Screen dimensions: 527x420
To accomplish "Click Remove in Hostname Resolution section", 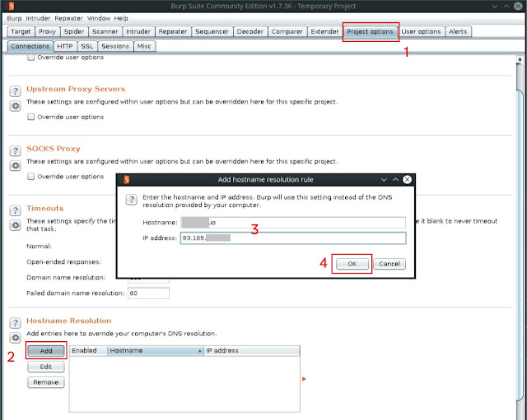I will [x=46, y=382].
